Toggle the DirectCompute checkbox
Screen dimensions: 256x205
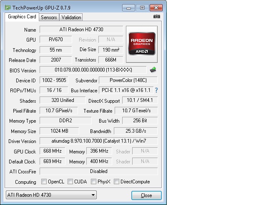pos(116,182)
